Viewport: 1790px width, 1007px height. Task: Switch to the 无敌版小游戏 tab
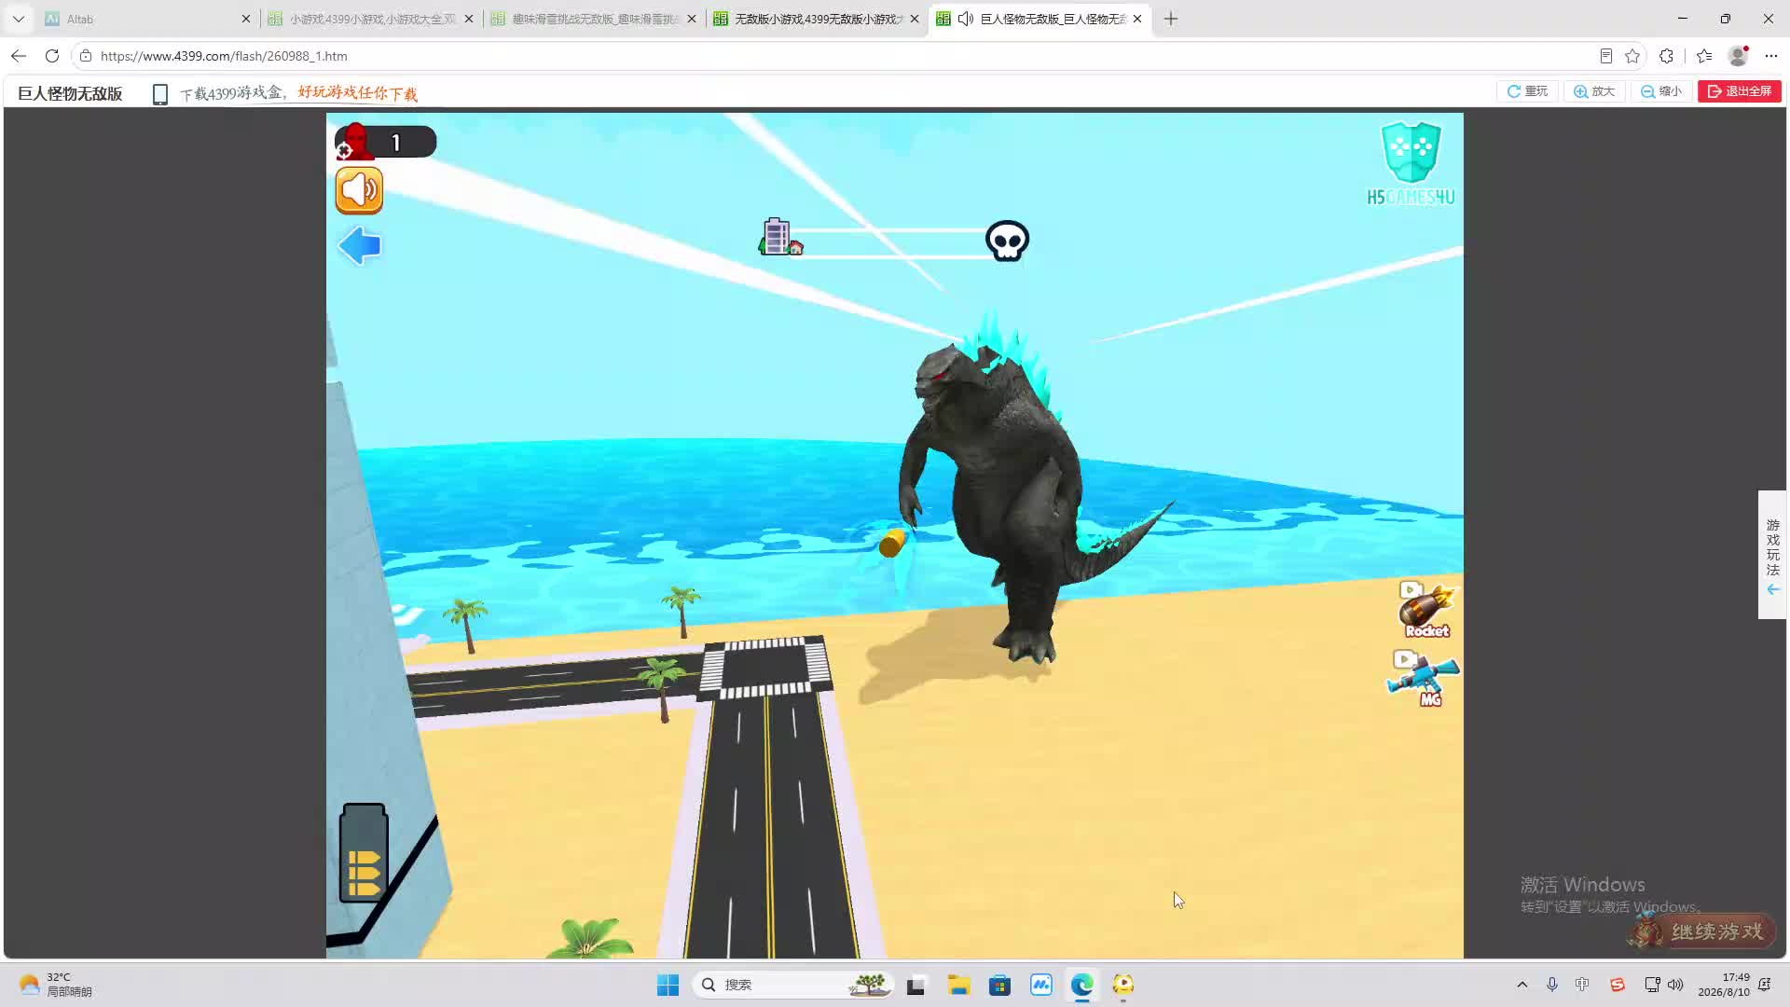tap(817, 19)
